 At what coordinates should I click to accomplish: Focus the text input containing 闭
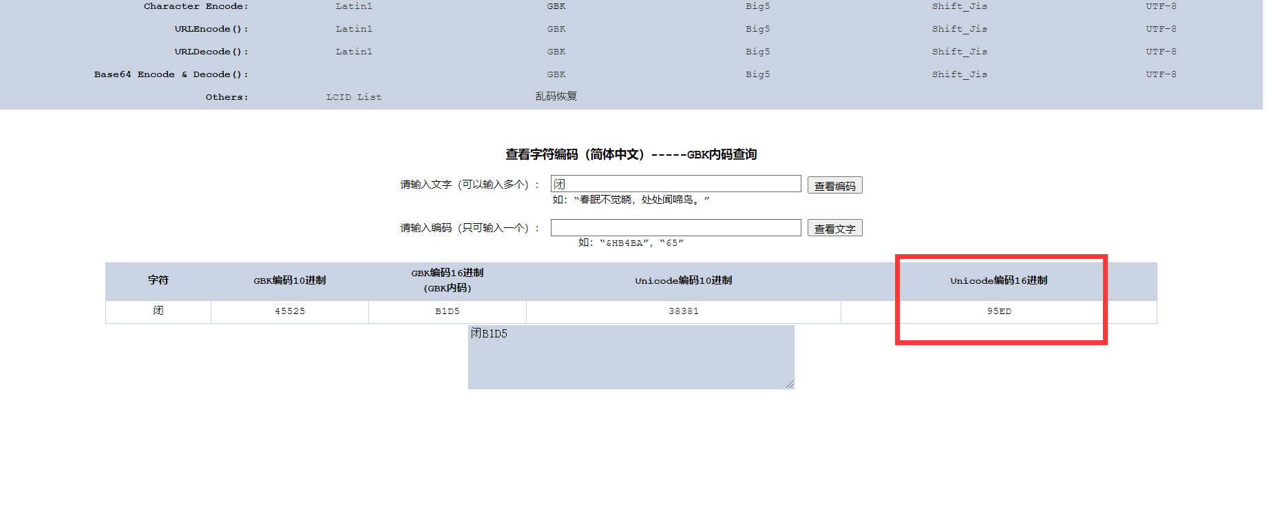675,184
